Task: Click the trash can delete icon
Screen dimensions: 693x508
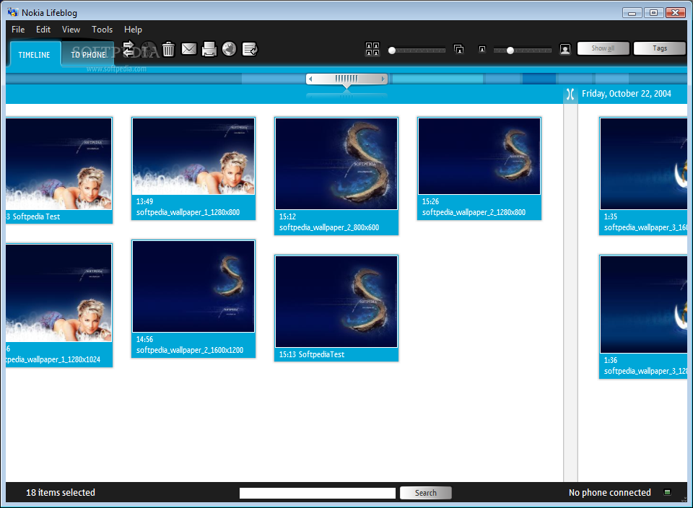Action: pyautogui.click(x=168, y=49)
